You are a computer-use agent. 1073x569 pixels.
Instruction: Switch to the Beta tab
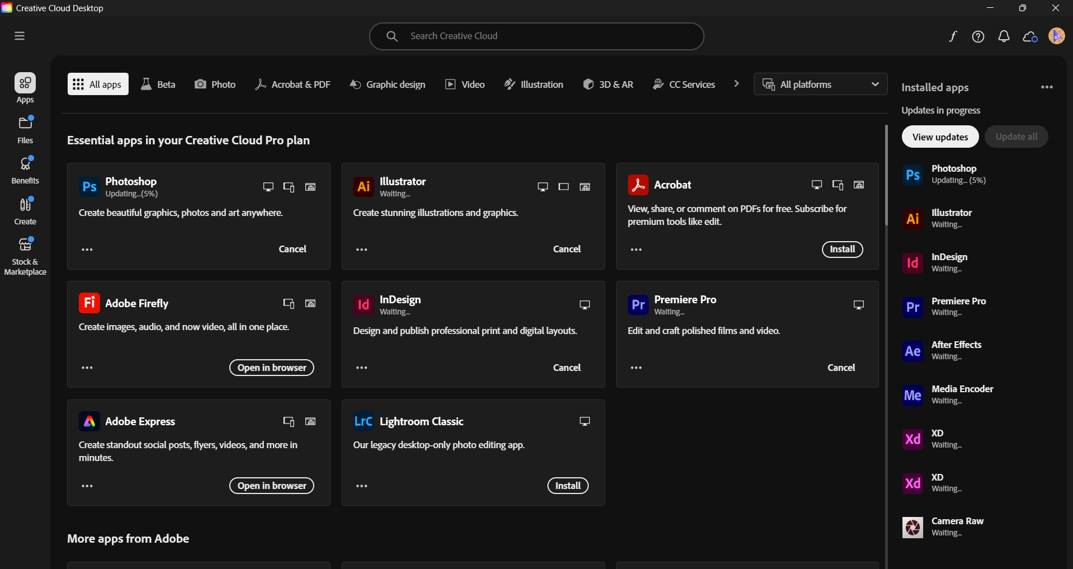point(158,84)
